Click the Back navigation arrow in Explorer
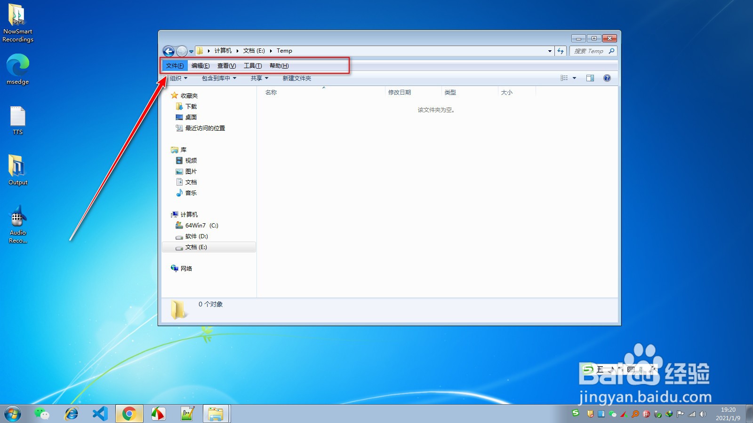Viewport: 753px width, 423px height. [x=168, y=51]
